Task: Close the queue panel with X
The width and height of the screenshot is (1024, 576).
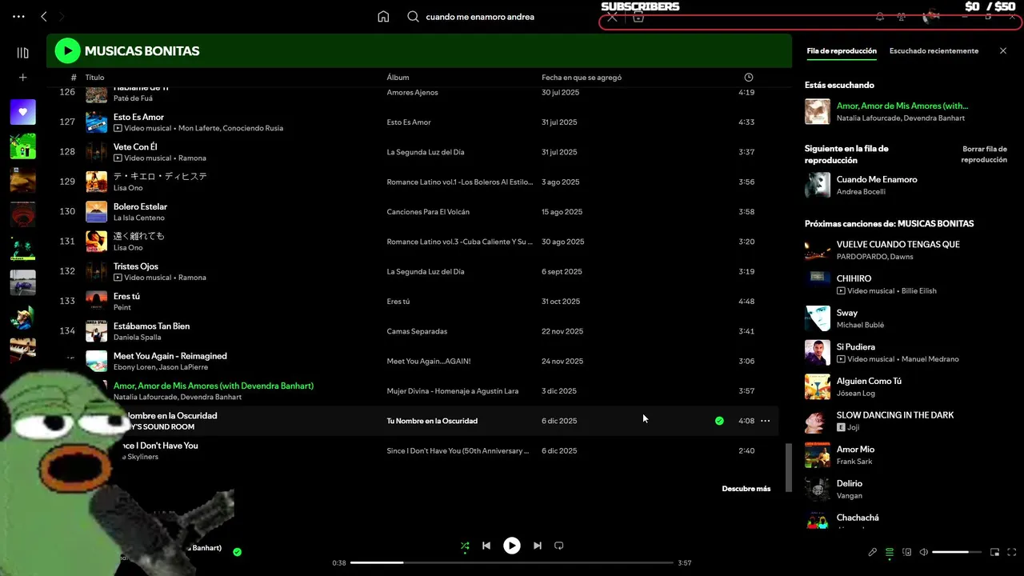Action: tap(1003, 51)
